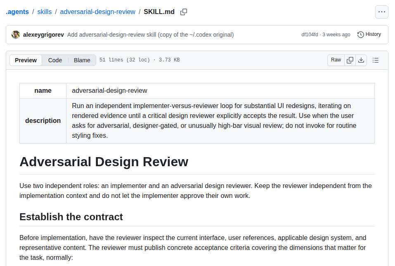The image size is (395, 266).
Task: Open the three-dots more options menu
Action: 382,12
